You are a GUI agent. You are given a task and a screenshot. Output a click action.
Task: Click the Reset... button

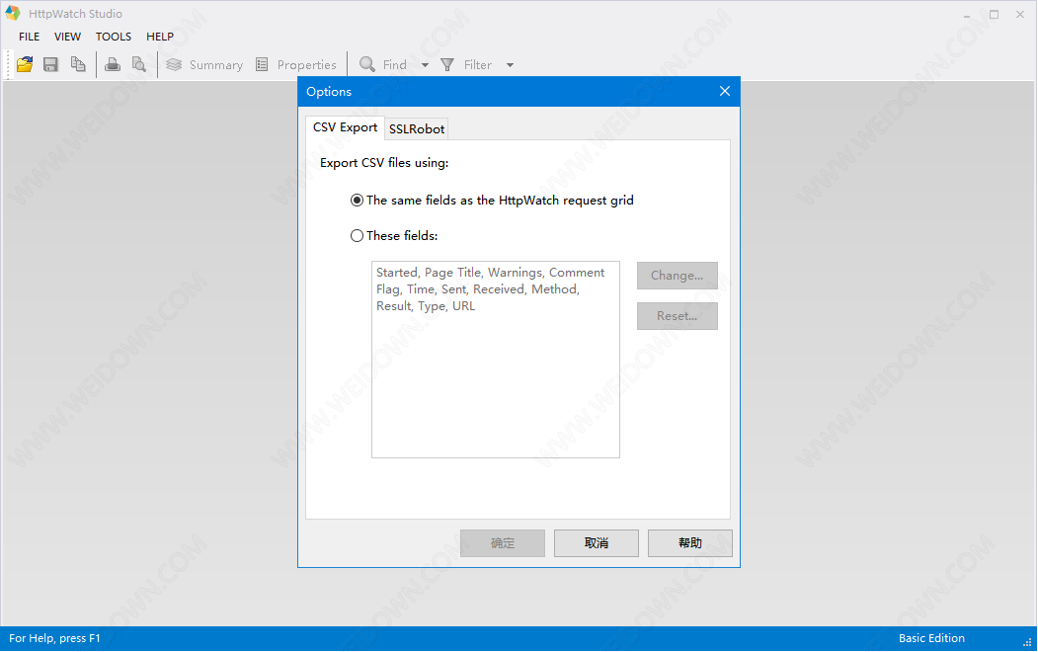[x=678, y=316]
